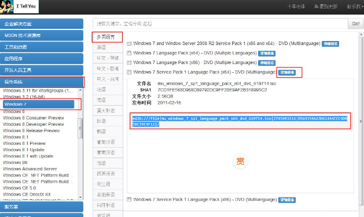Select Windows 3.11 for Workgroups in list
The image size is (364, 217).
(38, 91)
